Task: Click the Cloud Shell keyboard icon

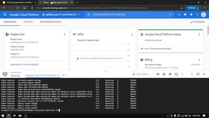Action: pos(158,74)
